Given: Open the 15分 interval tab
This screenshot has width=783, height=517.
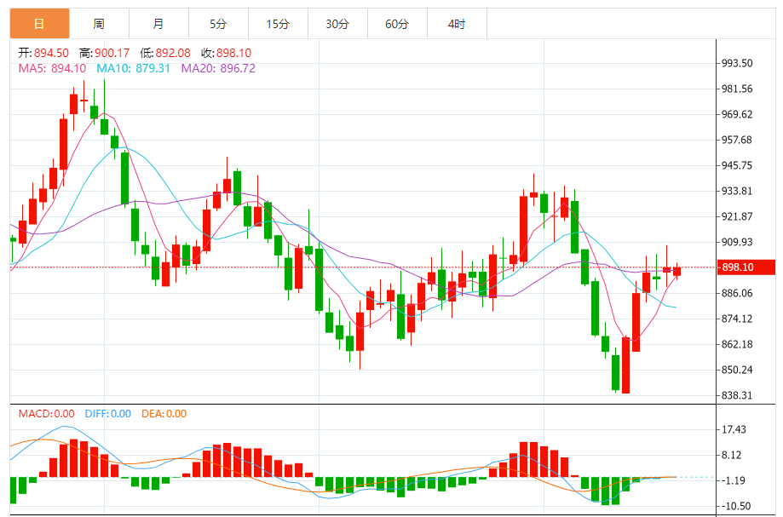Looking at the screenshot, I should click(x=278, y=24).
